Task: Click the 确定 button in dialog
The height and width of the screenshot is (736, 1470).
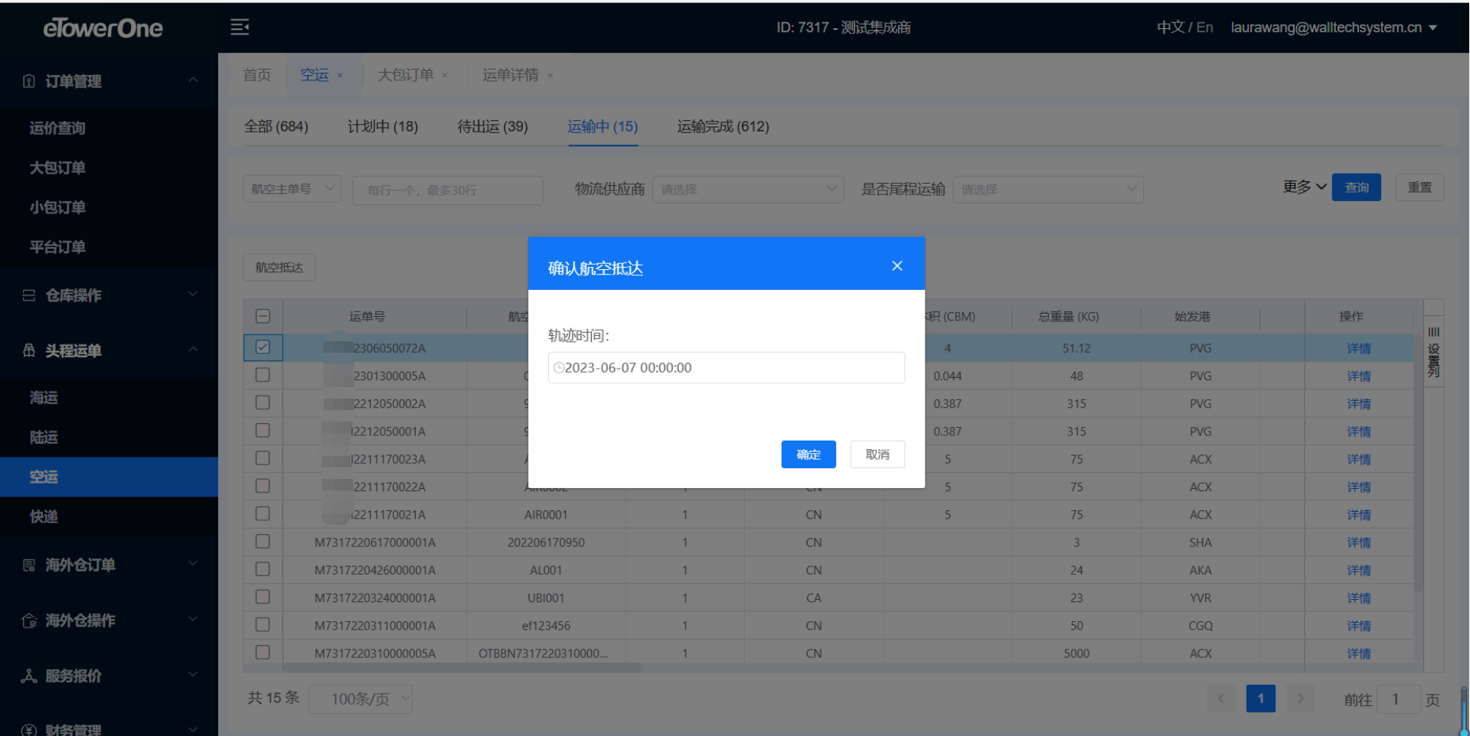Action: click(808, 454)
